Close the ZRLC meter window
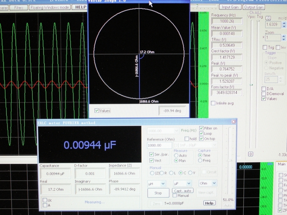Image resolution: width=287 pixels, height=215 pixels. coord(234,122)
